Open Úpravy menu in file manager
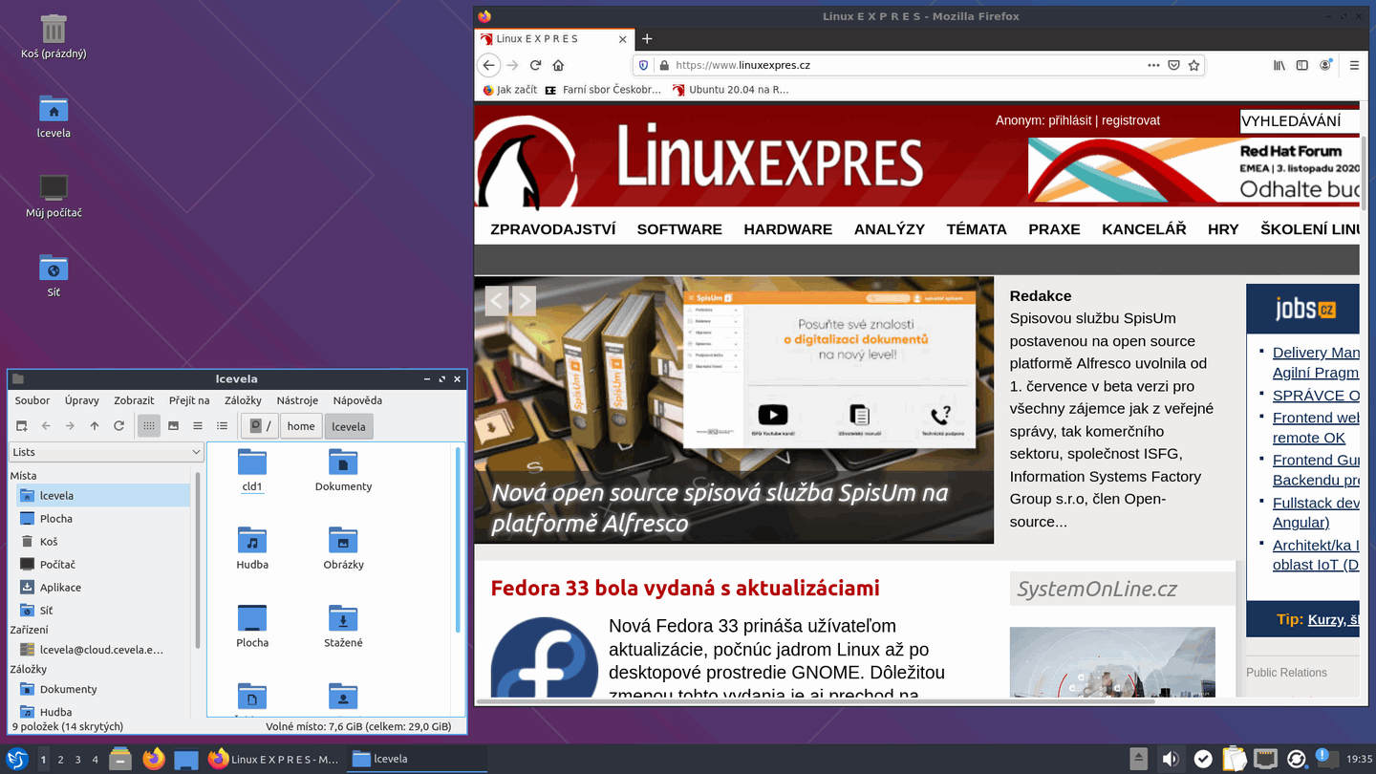1376x774 pixels. pos(82,400)
